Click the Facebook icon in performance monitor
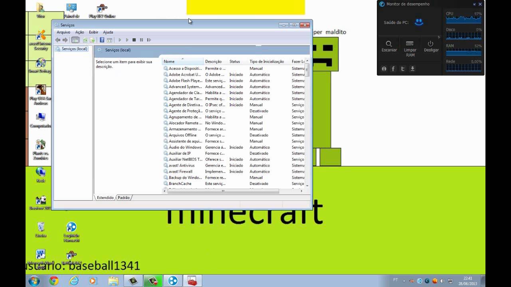Viewport: 511px width, 287px height. pos(393,69)
